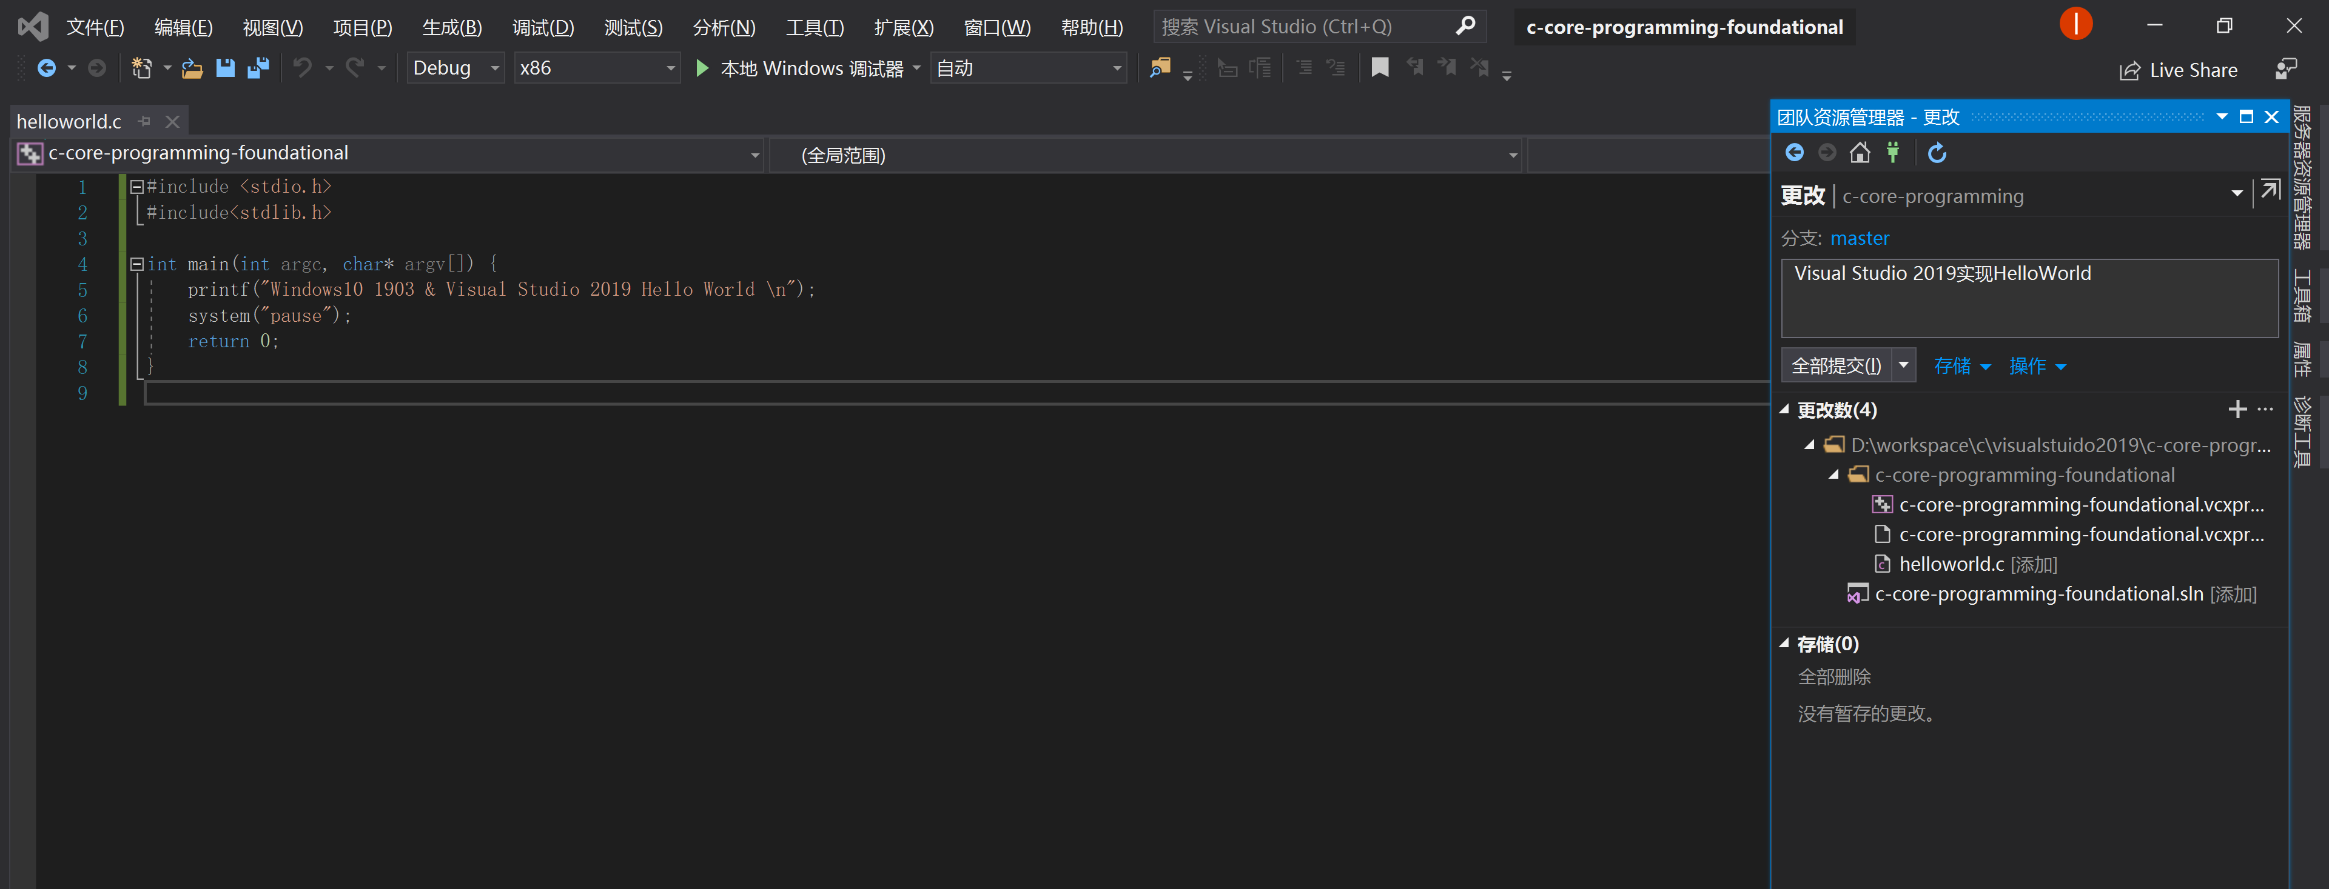Refresh the Team Explorer changes view
Viewport: 2329px width, 889px height.
(x=1937, y=153)
